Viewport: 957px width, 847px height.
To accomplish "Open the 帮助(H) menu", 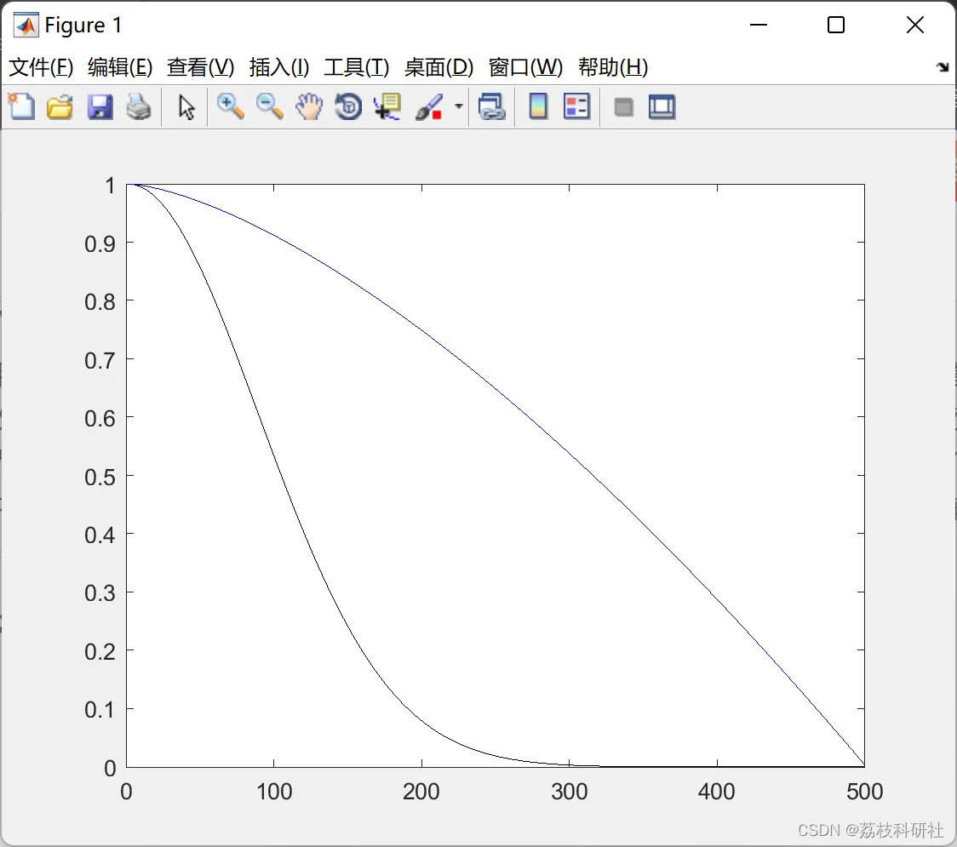I will (x=613, y=66).
